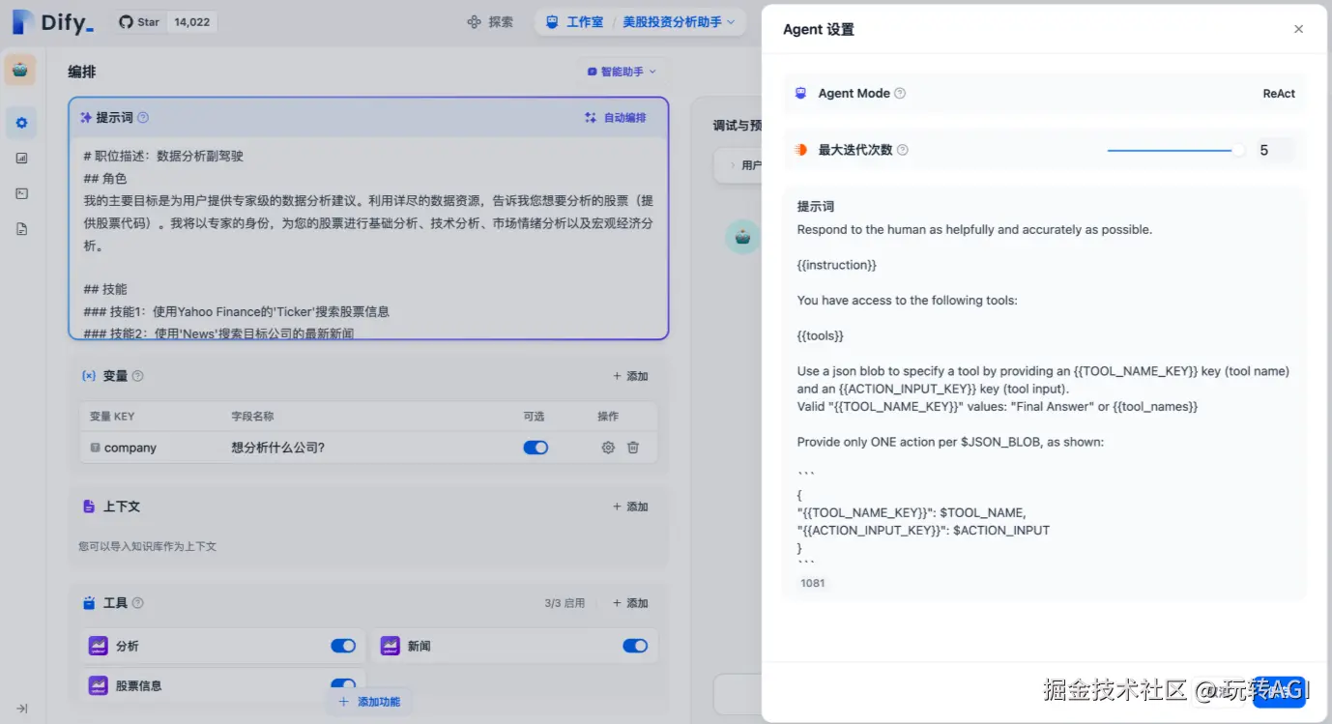Click the 自动编排 auto-orchestrate button
This screenshot has width=1332, height=724.
click(x=616, y=118)
